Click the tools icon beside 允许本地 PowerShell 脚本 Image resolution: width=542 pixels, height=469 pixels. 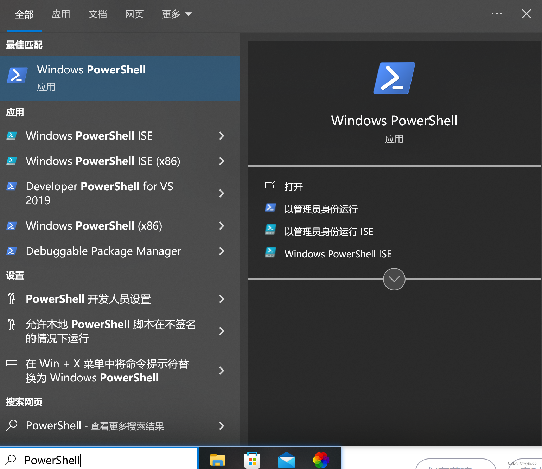(x=12, y=324)
